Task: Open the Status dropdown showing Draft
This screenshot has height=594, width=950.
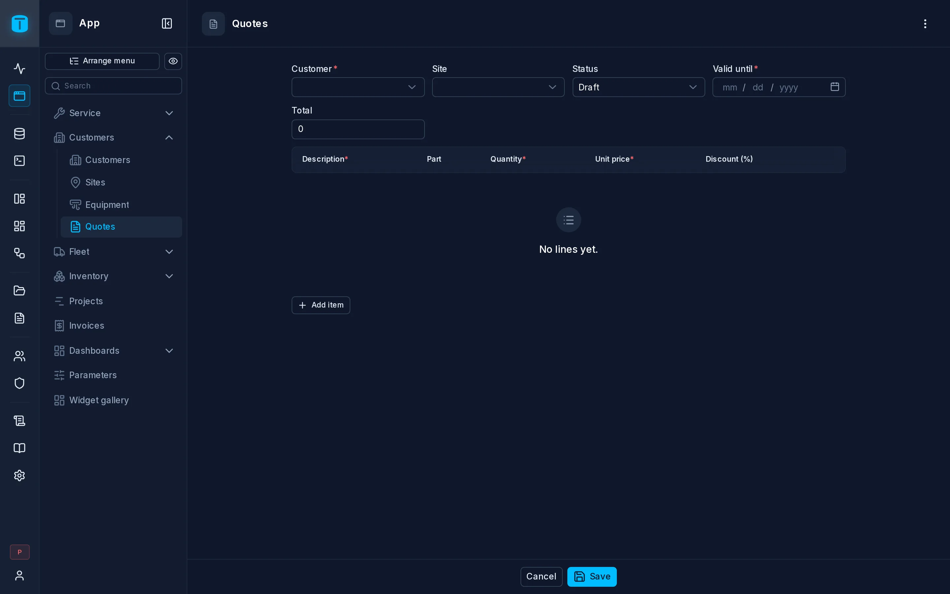Action: point(639,87)
